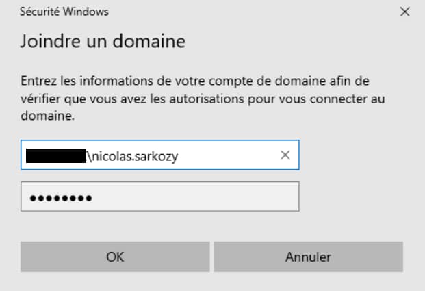
Task: Click the description paragraph starting with 'Entrez'
Action: point(203,99)
